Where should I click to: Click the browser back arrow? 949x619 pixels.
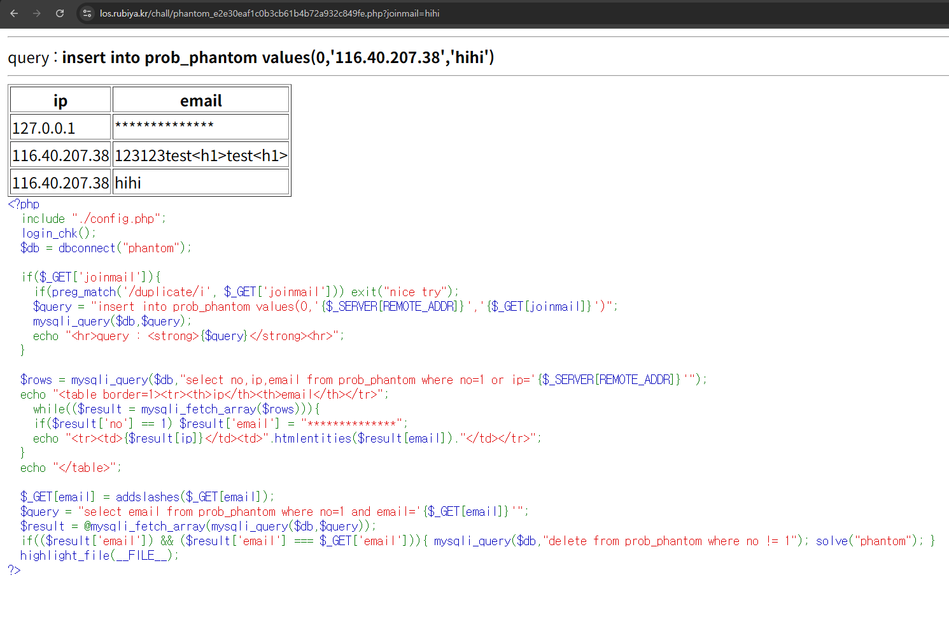[x=14, y=13]
